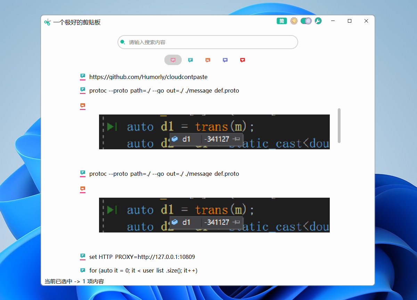Click the text icon beside the second protoc entry

83,173
